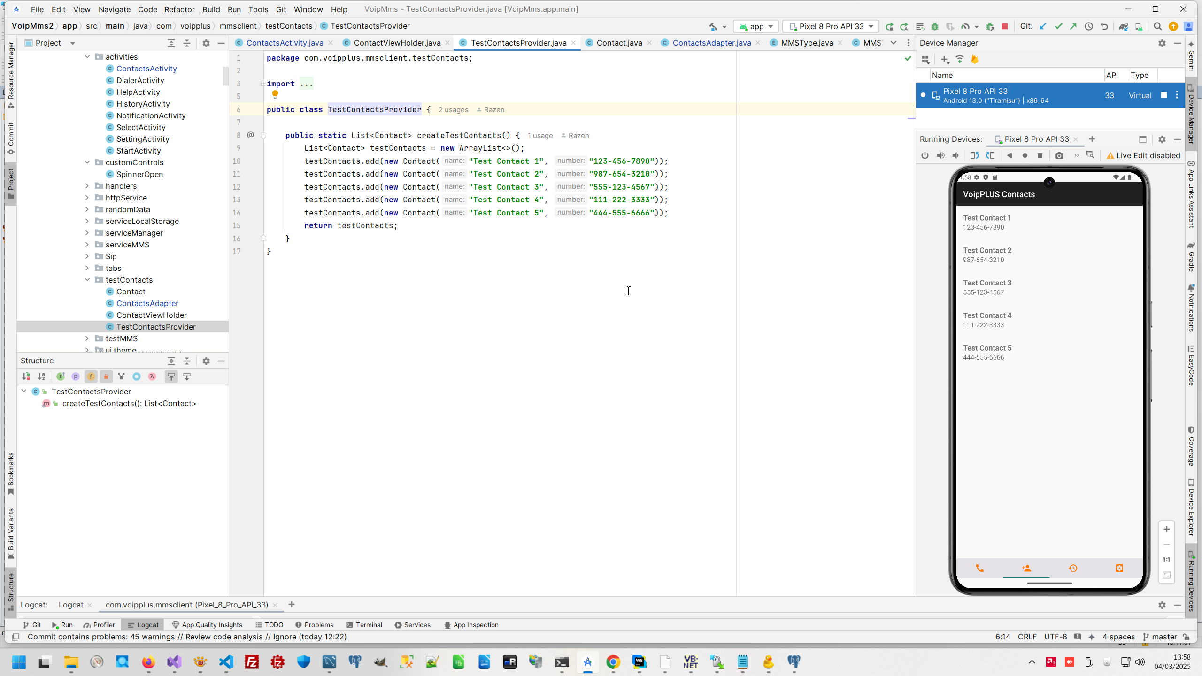Expand the handlers folder in the project tree
The image size is (1202, 676).
pos(87,186)
